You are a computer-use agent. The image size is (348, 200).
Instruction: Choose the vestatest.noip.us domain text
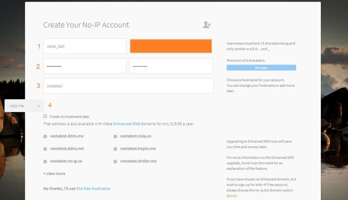point(136,136)
